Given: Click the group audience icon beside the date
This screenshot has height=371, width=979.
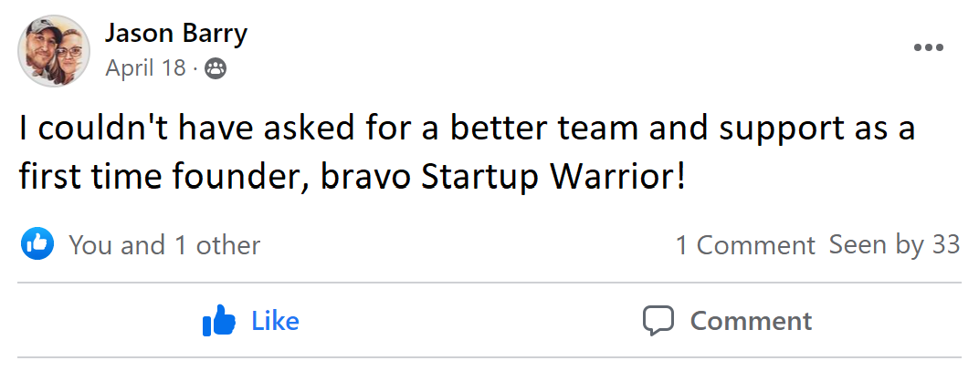Looking at the screenshot, I should coord(216,68).
